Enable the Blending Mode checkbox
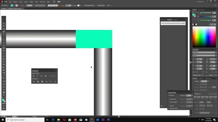The height and width of the screenshot is (122, 218). pyautogui.click(x=169, y=108)
